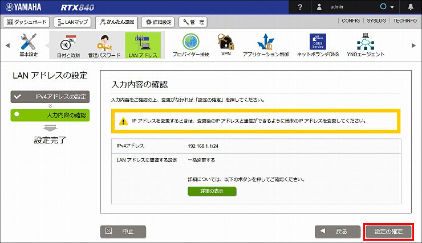Click the 戻る back button
The image size is (422, 243).
pyautogui.click(x=338, y=232)
